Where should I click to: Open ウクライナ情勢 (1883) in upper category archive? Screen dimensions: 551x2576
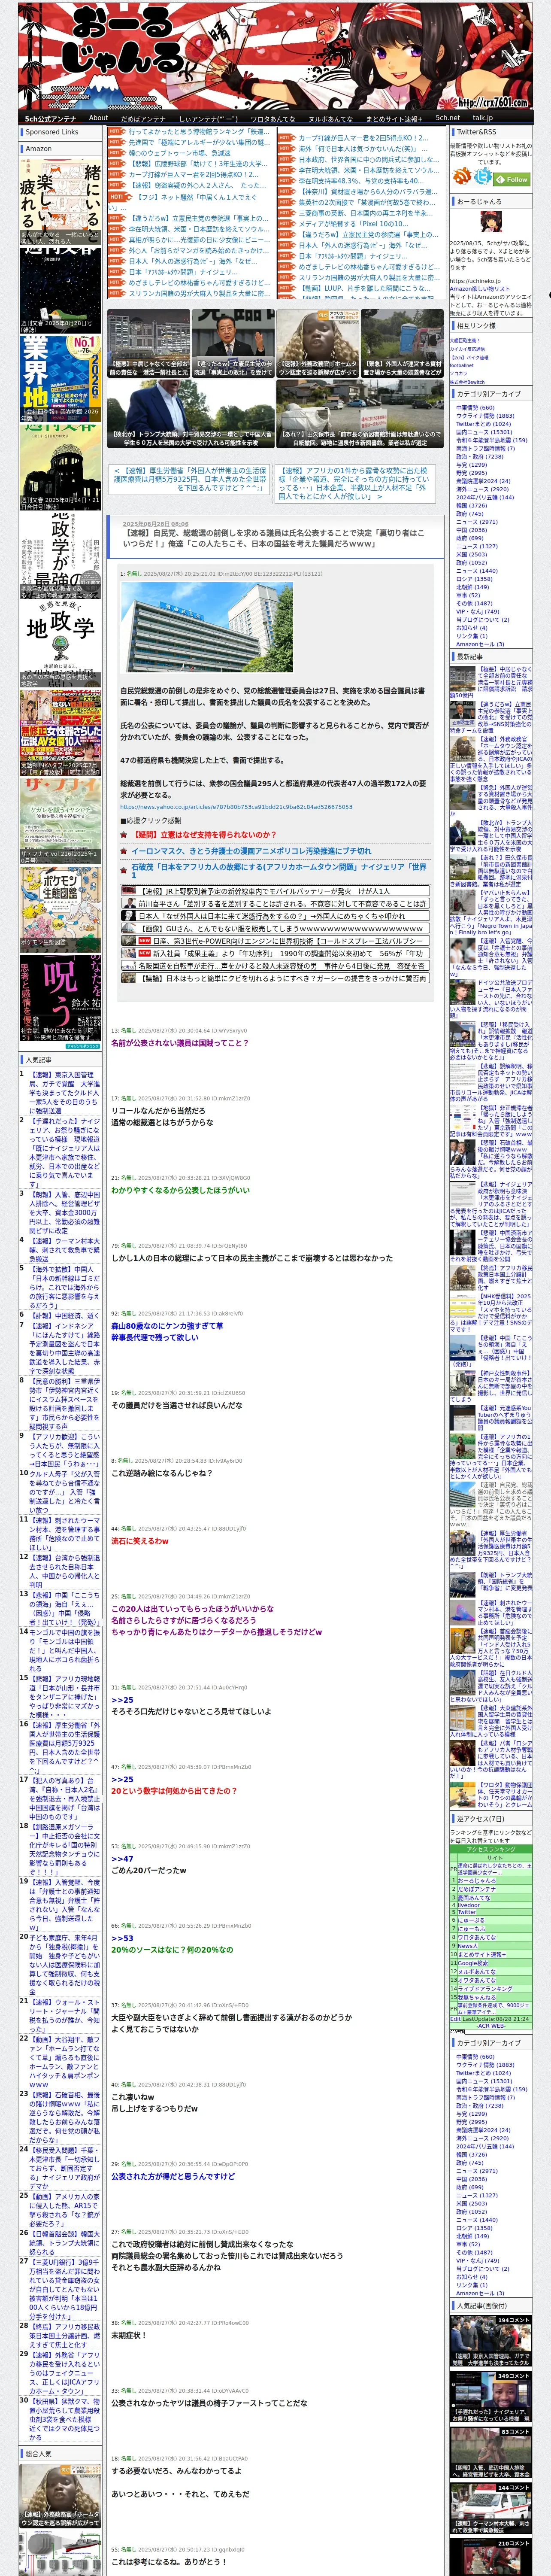(x=485, y=415)
